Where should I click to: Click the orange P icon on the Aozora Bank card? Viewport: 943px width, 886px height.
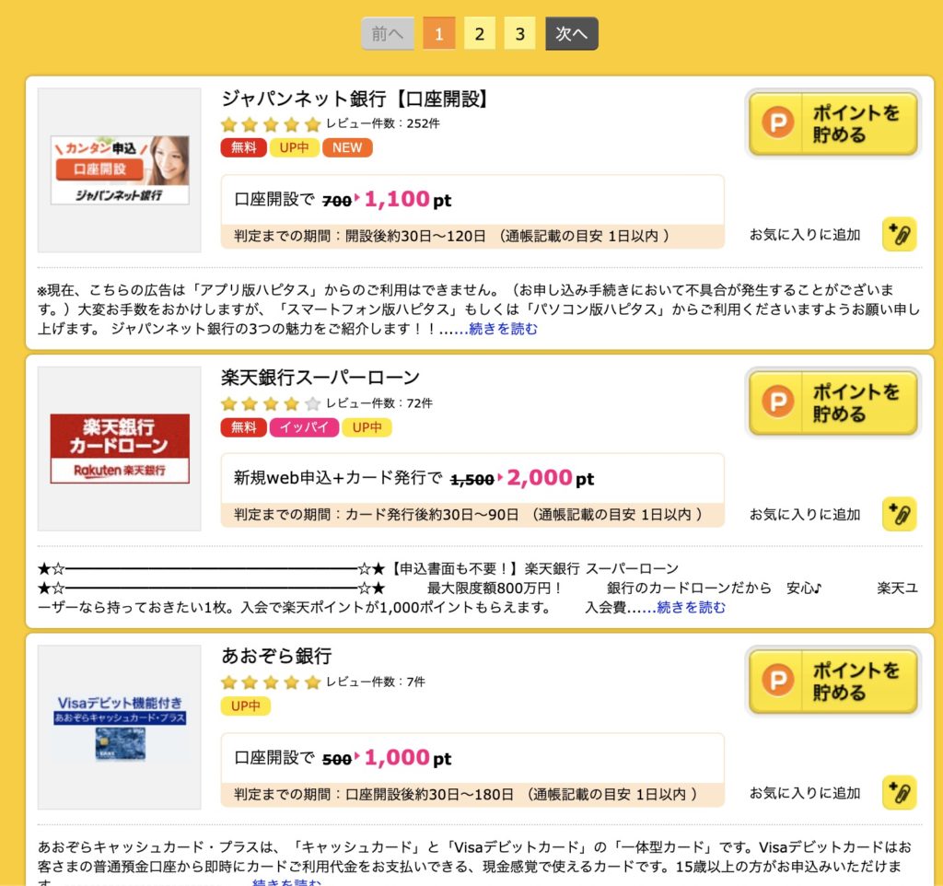pos(777,681)
